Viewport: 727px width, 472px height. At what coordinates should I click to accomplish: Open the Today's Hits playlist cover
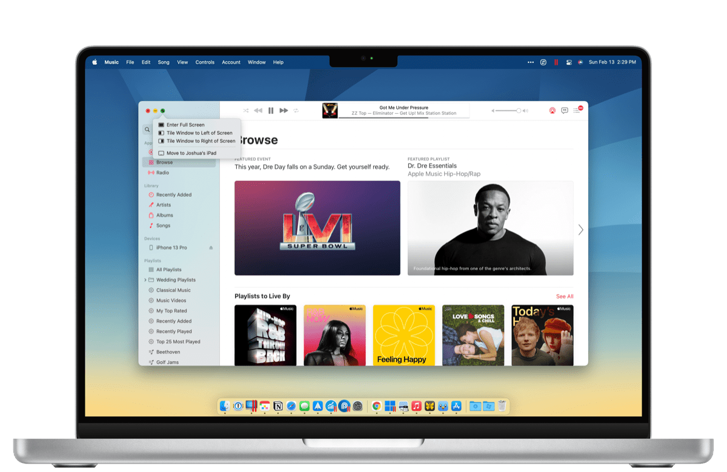pyautogui.click(x=542, y=335)
